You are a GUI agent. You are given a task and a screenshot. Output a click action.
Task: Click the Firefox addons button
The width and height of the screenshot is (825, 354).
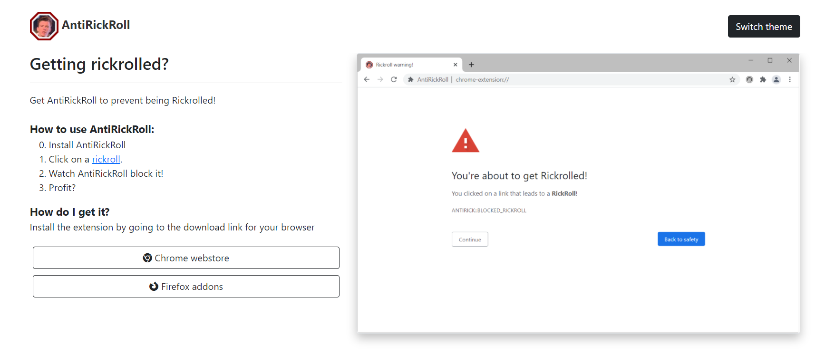[186, 287]
